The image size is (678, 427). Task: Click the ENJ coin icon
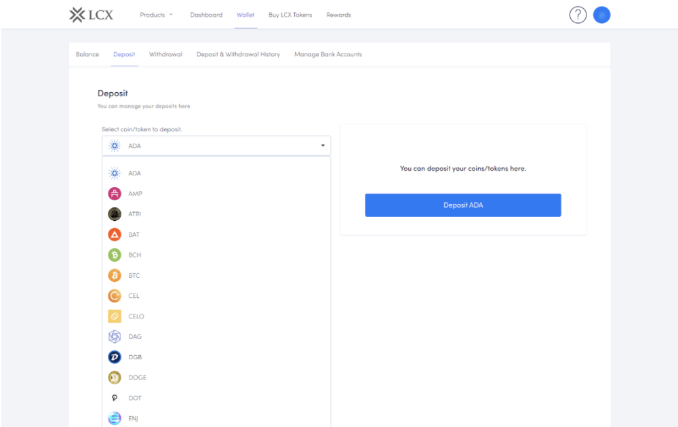click(115, 418)
